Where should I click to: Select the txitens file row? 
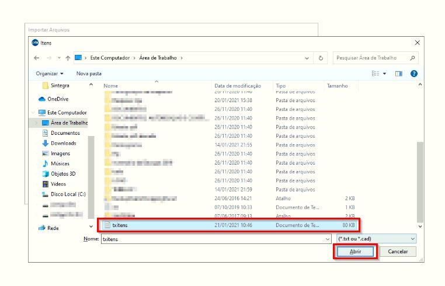[228, 225]
